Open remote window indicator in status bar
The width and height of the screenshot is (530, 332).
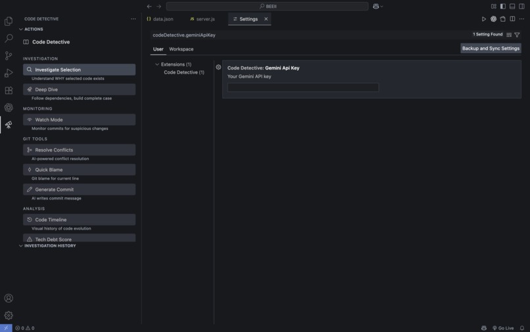click(6, 328)
